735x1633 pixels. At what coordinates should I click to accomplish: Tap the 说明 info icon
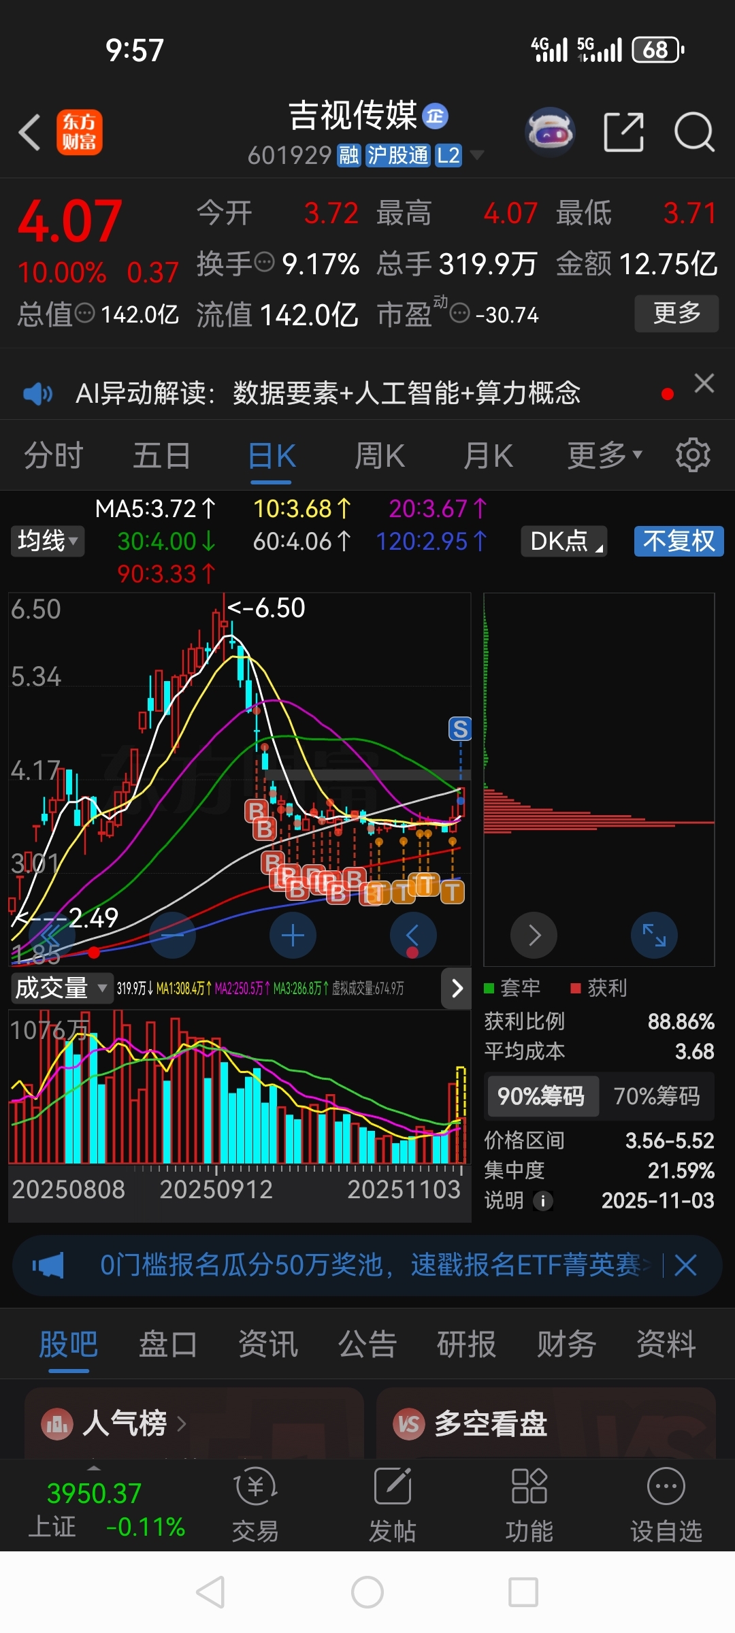coord(542,1201)
